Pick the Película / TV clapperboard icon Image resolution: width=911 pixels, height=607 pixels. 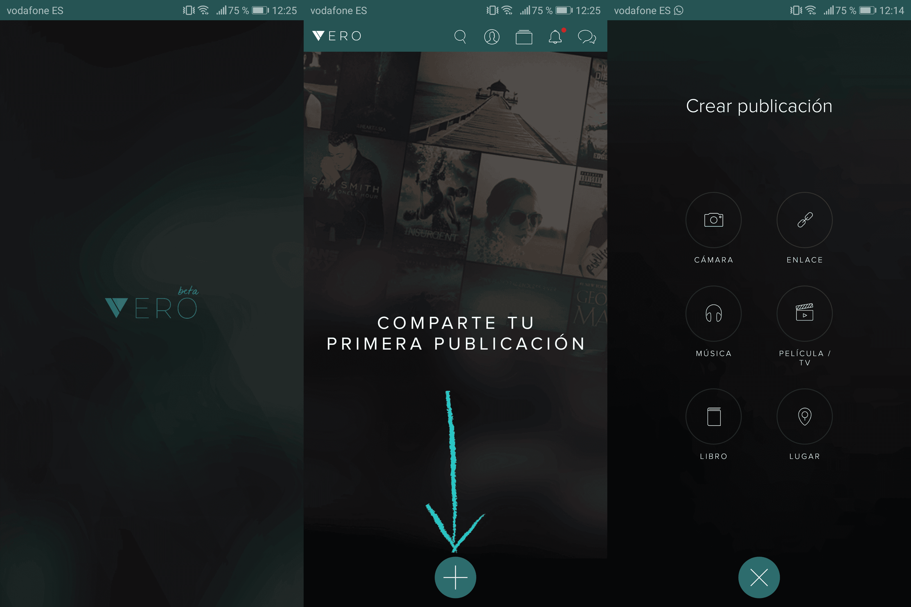804,313
